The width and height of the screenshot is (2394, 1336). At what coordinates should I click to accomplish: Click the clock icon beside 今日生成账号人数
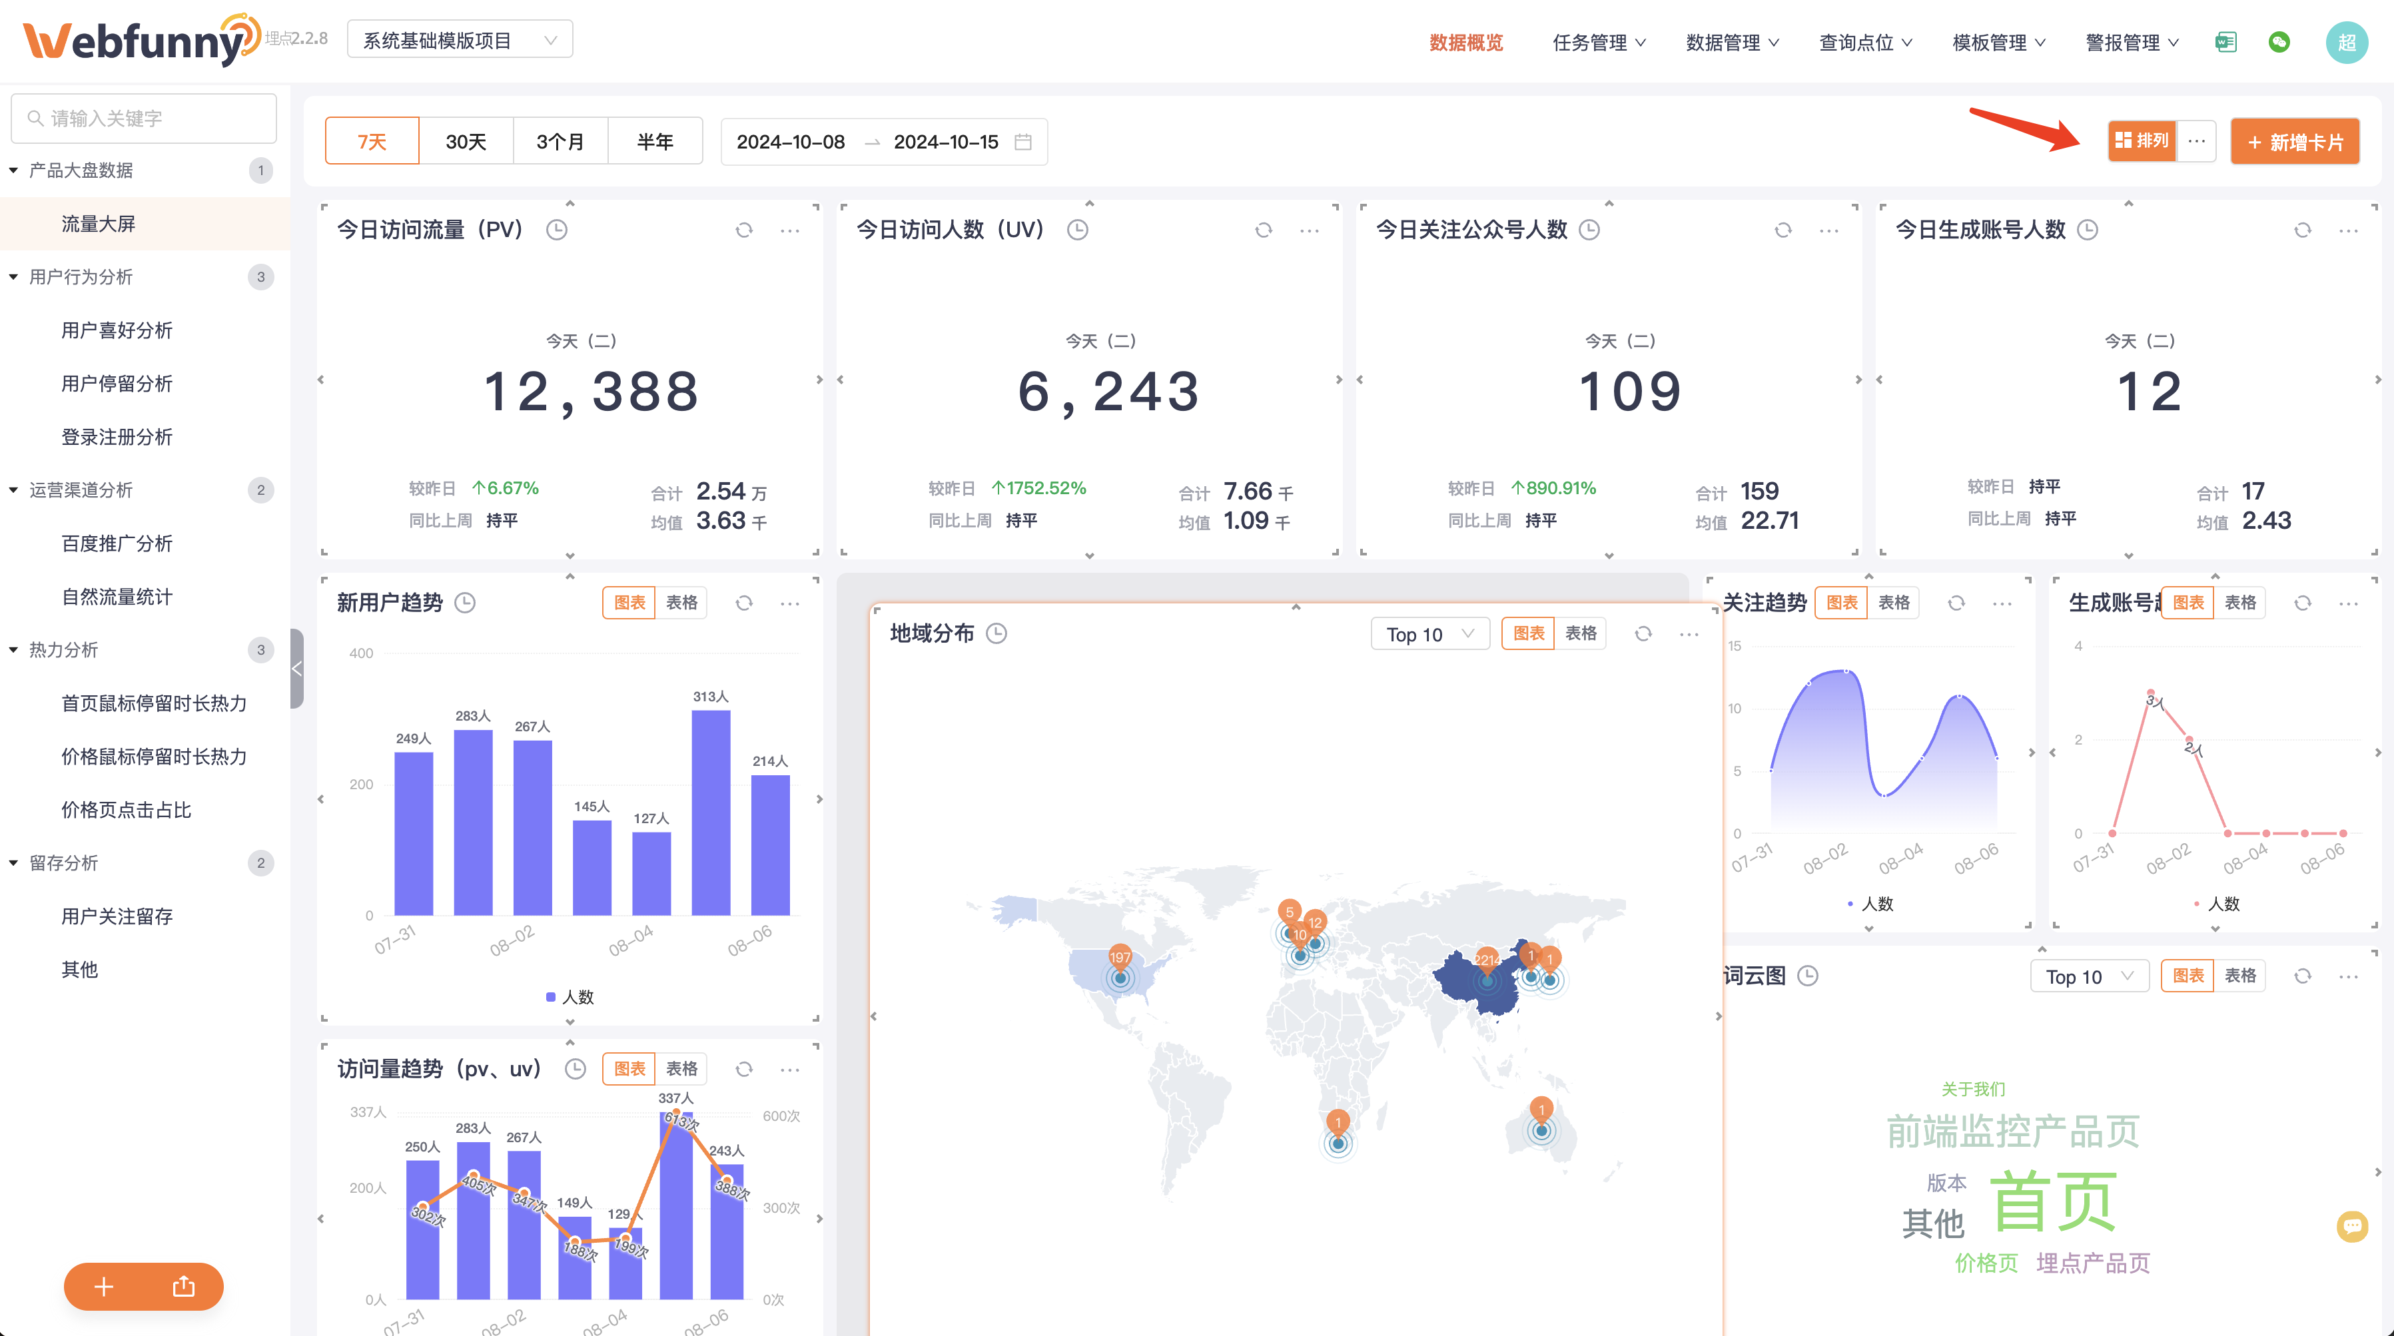2088,230
